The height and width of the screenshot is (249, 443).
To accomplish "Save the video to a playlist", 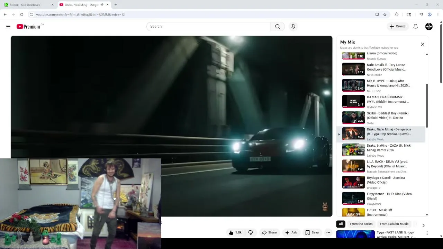I will (312, 232).
